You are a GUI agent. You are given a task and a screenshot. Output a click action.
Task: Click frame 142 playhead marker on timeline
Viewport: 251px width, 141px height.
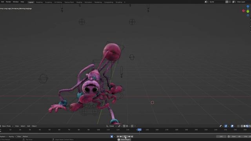140,130
